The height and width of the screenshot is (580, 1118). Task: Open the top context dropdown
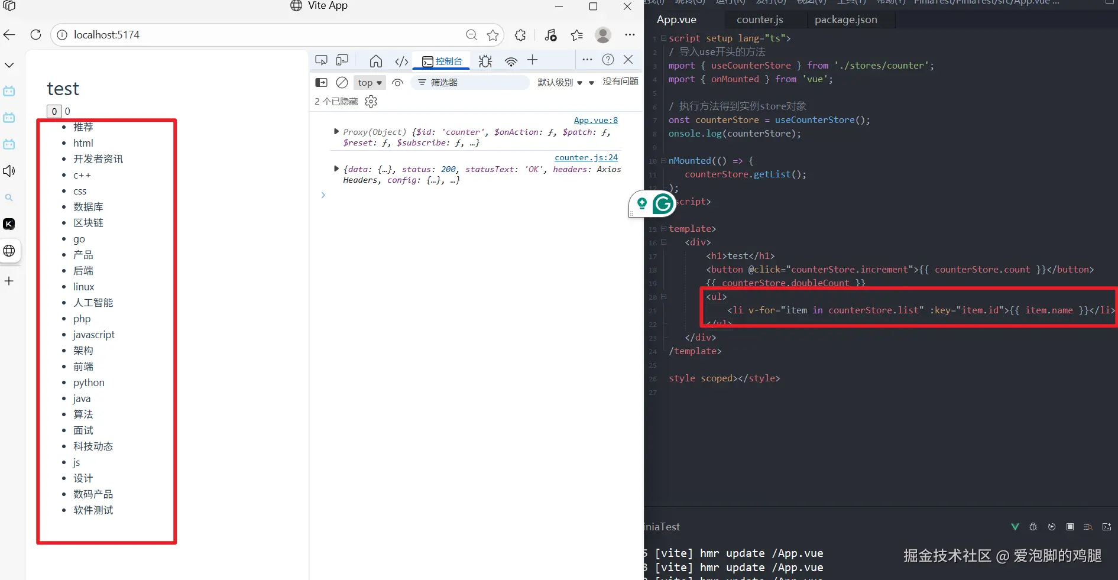[370, 83]
